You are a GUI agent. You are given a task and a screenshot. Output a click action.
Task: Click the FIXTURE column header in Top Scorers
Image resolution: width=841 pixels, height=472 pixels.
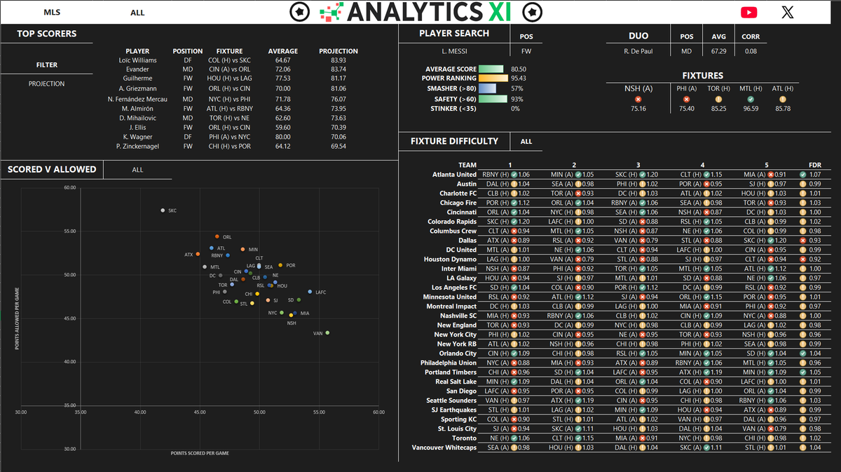229,51
